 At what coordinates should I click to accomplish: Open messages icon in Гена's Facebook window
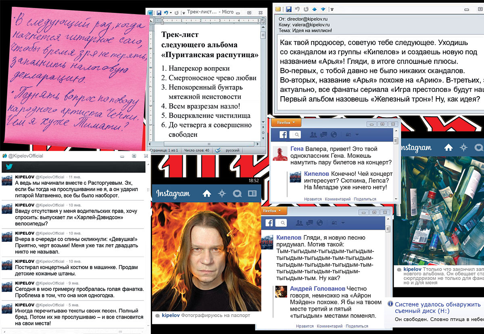pyautogui.click(x=324, y=135)
